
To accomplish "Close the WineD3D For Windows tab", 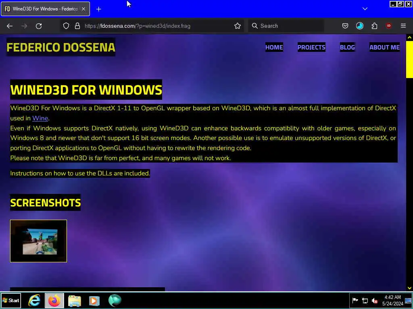I will tap(83, 9).
